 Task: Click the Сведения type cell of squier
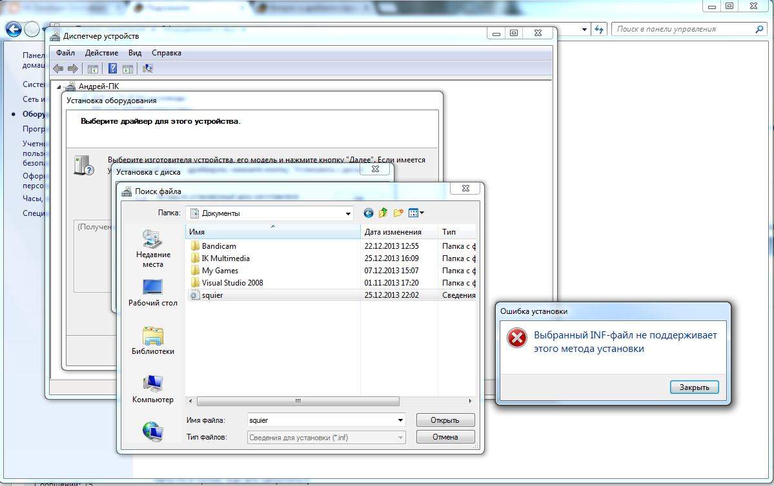[458, 295]
